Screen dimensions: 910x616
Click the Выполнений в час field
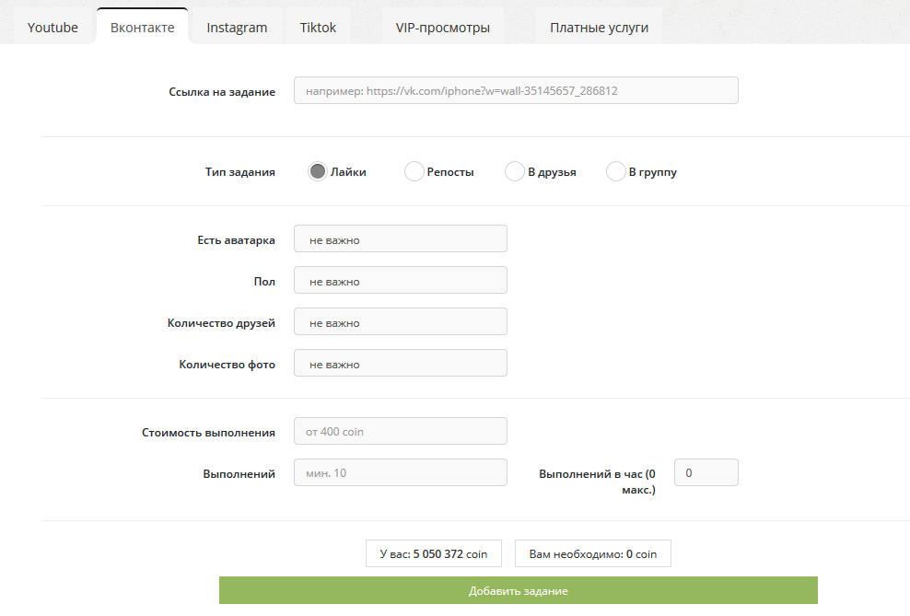point(706,472)
